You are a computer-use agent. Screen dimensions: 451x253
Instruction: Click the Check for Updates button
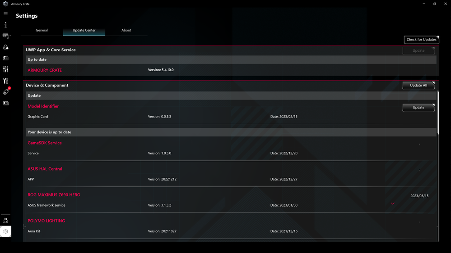[421, 40]
